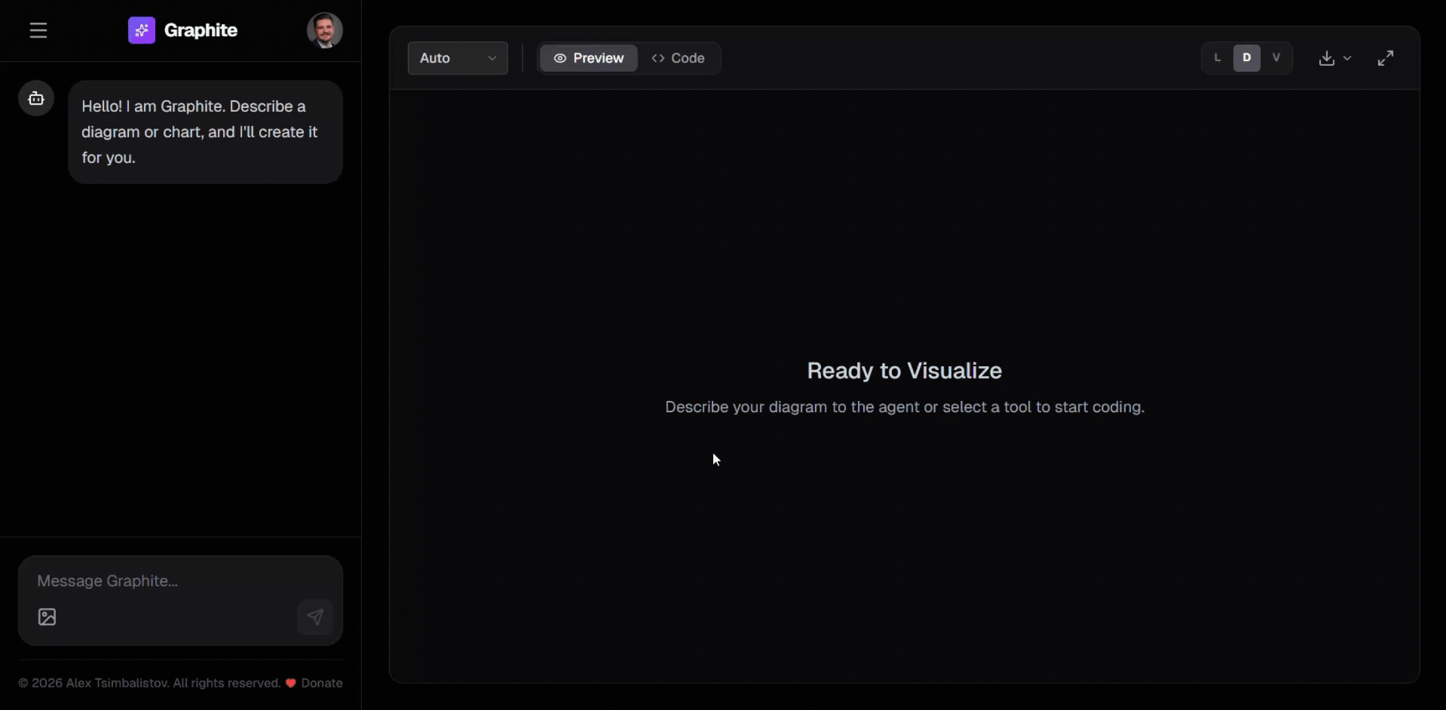Attach an image using picture icon
The image size is (1446, 710).
(x=47, y=617)
